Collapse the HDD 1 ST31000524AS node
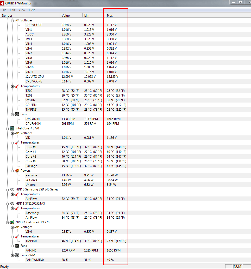This screenshot has height=269, width=251. click(7, 204)
